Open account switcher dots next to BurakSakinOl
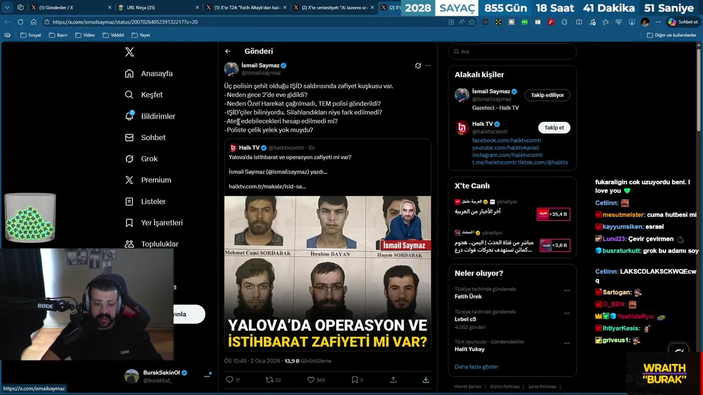This screenshot has height=395, width=703. pos(207,376)
